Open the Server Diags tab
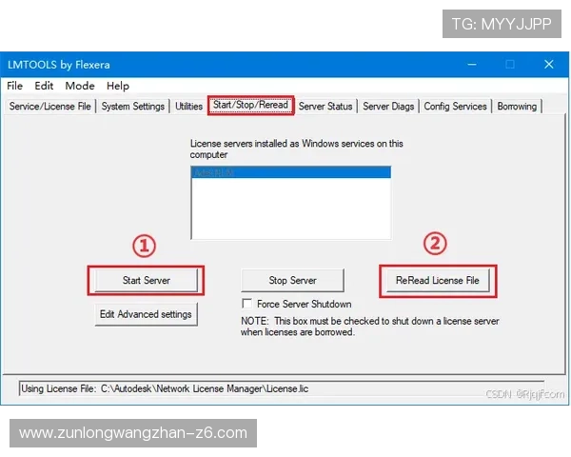This screenshot has height=457, width=571. tap(388, 107)
